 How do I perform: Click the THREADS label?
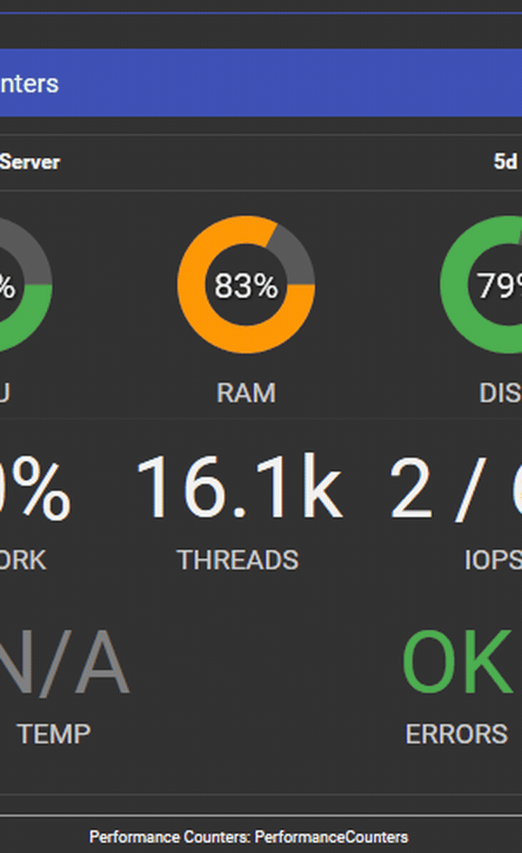pyautogui.click(x=238, y=560)
